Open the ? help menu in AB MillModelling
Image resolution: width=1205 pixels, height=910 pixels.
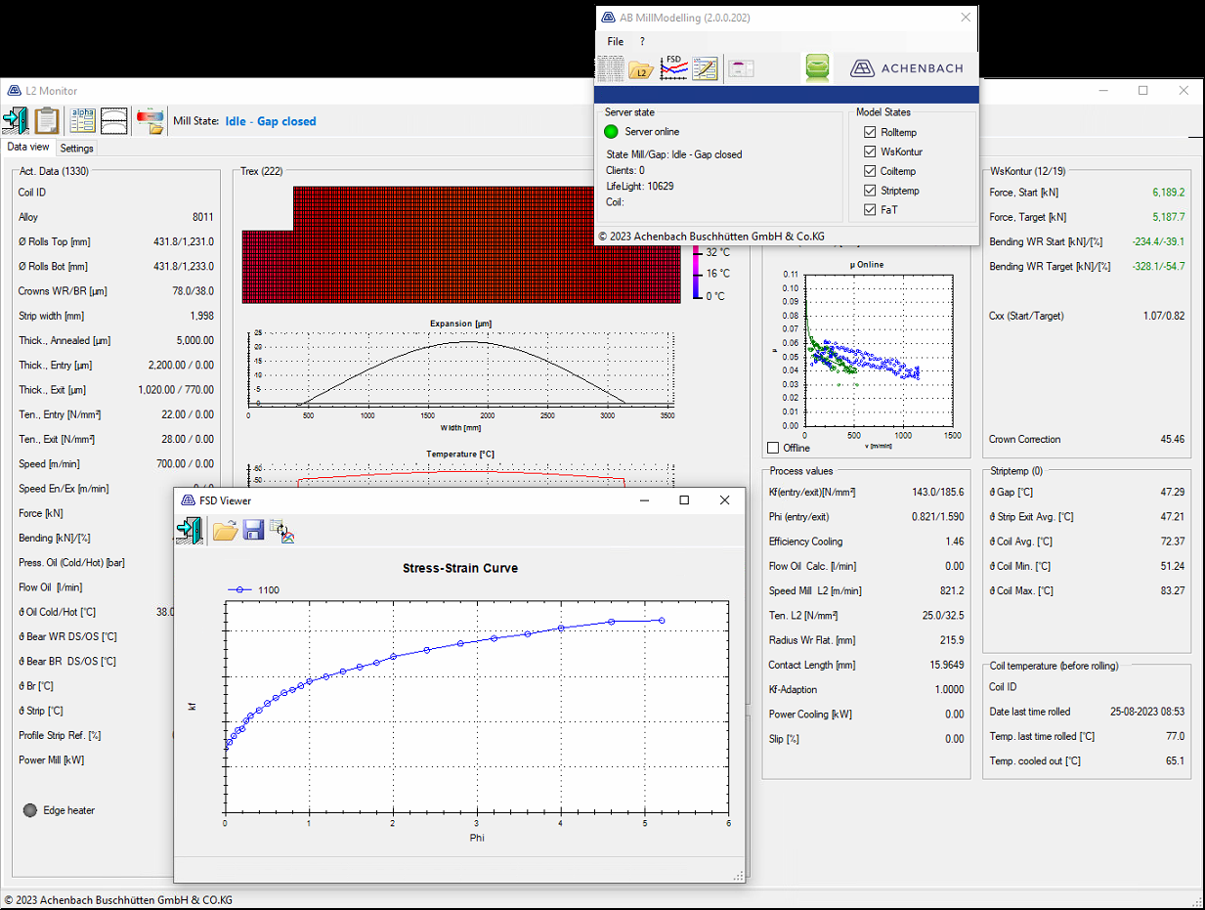tap(642, 42)
